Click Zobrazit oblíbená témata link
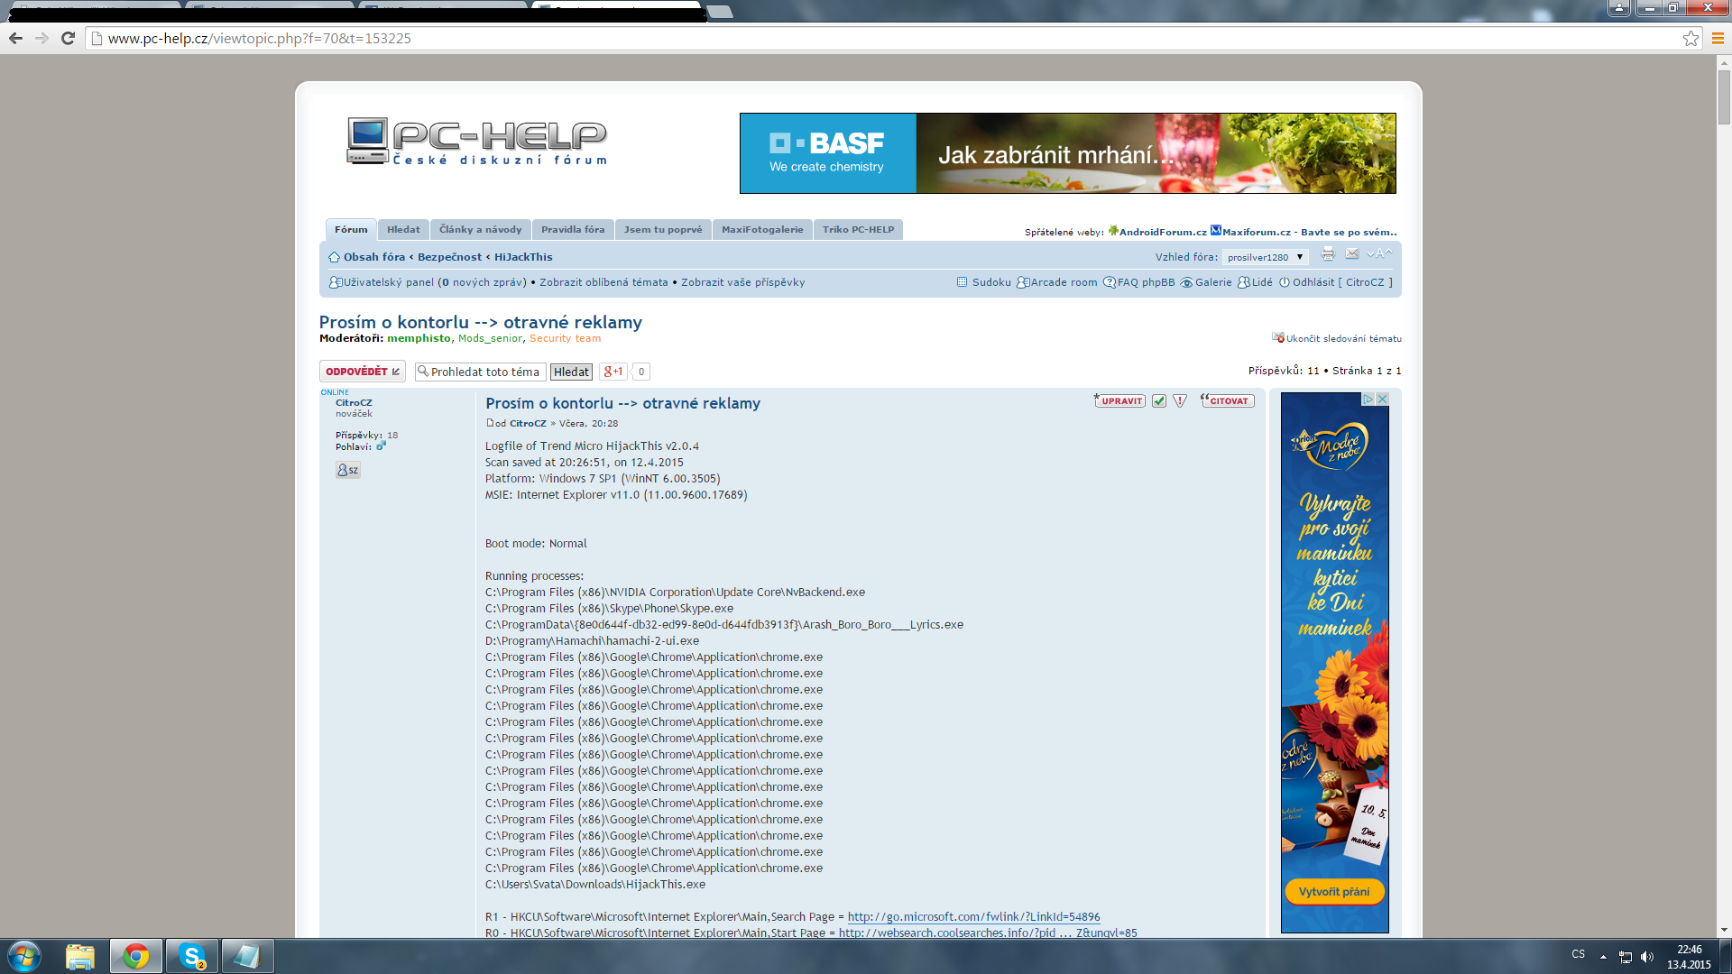The width and height of the screenshot is (1732, 974). tap(603, 282)
